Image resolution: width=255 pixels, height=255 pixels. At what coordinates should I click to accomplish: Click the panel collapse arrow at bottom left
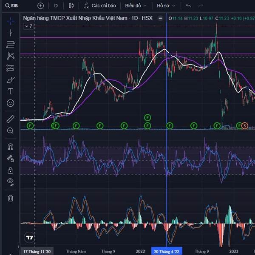click(x=18, y=246)
